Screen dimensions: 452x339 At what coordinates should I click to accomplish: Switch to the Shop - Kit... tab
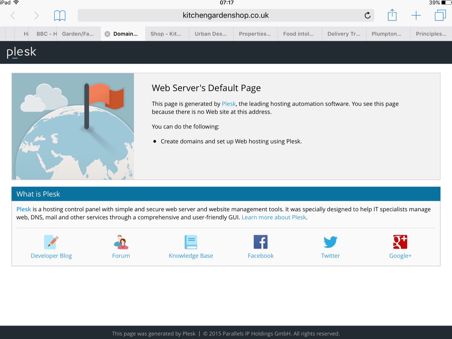click(166, 34)
